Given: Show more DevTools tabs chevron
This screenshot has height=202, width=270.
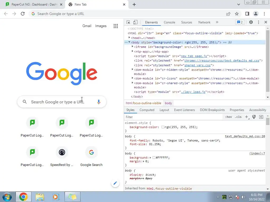Looking at the screenshot, I should (x=217, y=22).
